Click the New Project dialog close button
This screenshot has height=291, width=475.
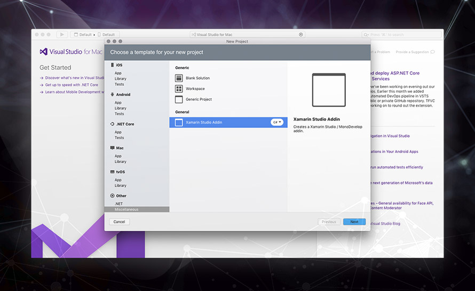(108, 42)
